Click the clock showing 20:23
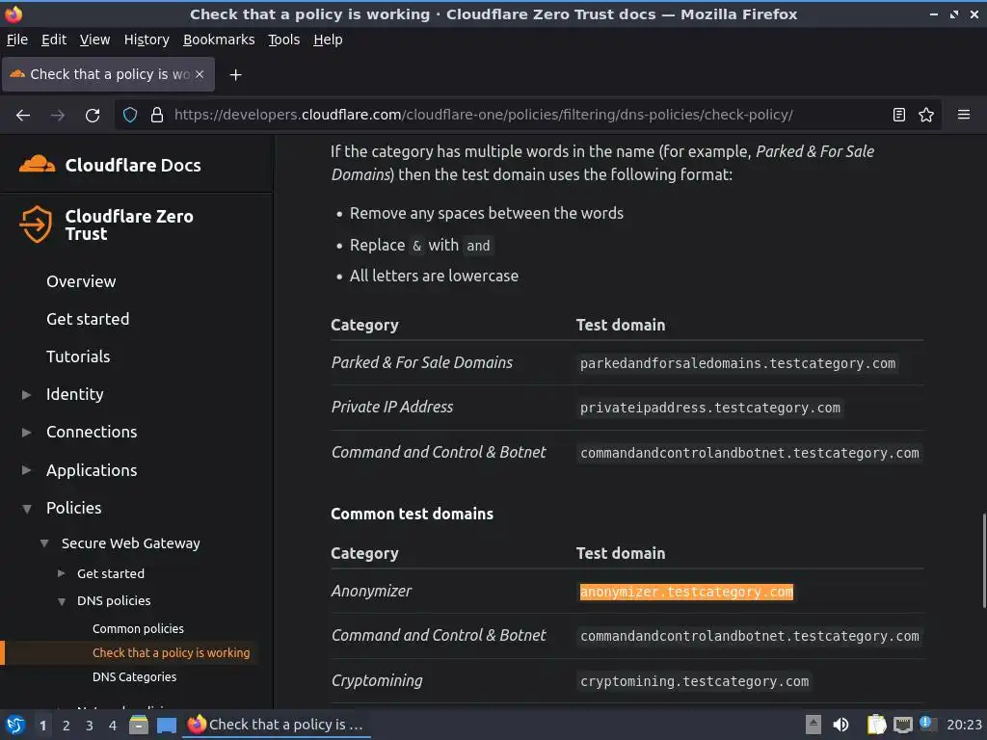Viewport: 987px width, 740px height. click(964, 725)
